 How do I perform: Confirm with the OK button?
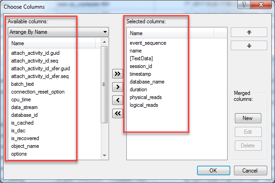click(213, 171)
